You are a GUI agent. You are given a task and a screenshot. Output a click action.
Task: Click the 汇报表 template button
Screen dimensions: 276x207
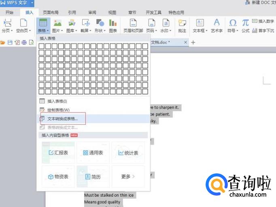[58, 153]
